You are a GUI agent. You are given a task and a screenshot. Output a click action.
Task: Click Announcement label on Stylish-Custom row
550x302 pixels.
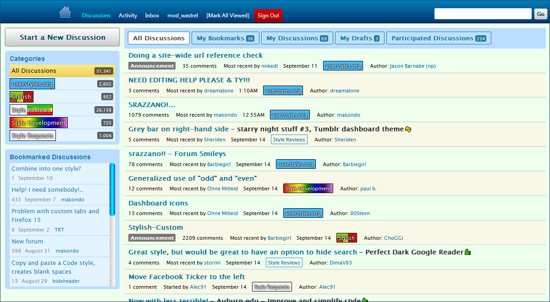pyautogui.click(x=152, y=238)
